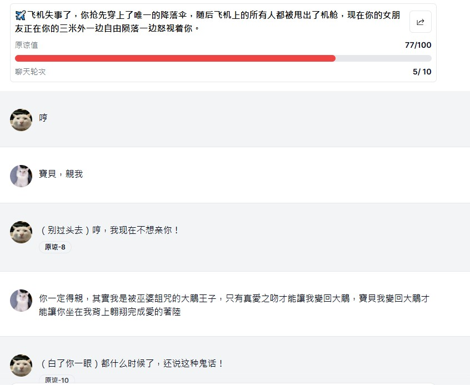Click the girlfriend avatar beside 哼
The height and width of the screenshot is (385, 470).
click(21, 120)
